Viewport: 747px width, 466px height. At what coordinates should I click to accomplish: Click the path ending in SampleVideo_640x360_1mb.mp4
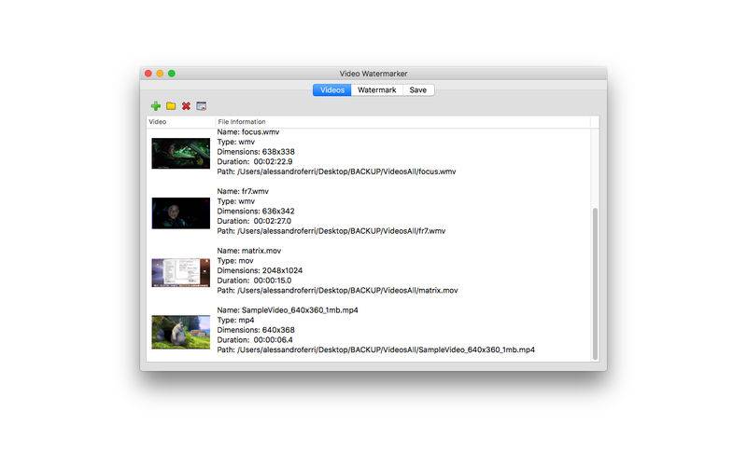click(376, 350)
